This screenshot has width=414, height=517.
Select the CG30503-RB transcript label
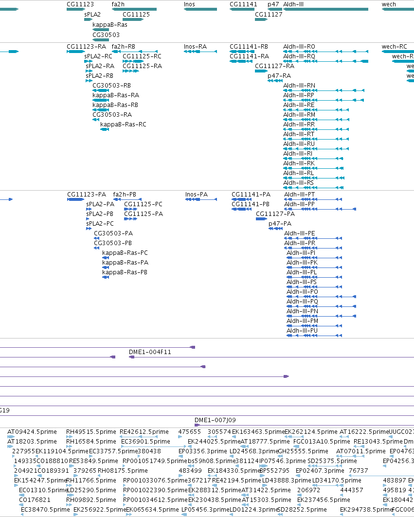point(111,86)
